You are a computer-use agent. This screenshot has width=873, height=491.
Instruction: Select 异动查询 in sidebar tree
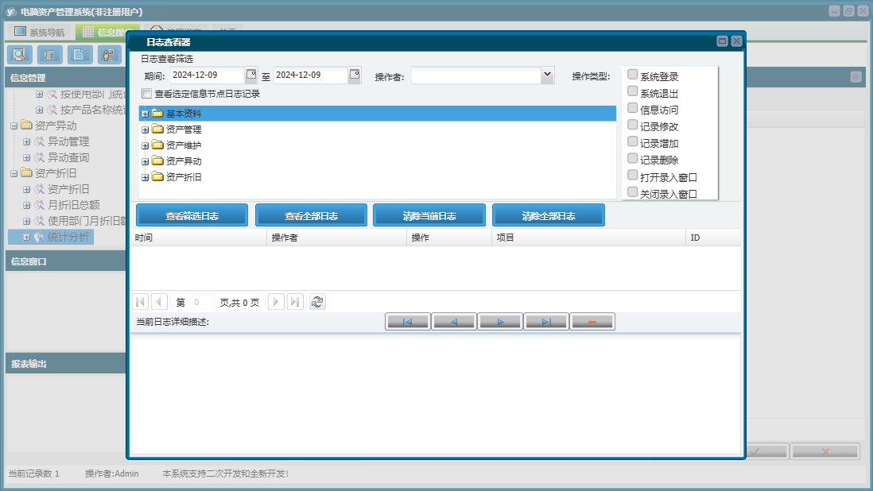tap(68, 157)
